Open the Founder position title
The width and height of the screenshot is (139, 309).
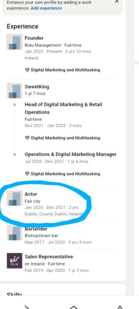34,38
